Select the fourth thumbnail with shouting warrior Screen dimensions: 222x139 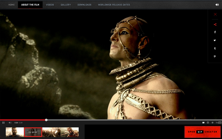coord(69,132)
